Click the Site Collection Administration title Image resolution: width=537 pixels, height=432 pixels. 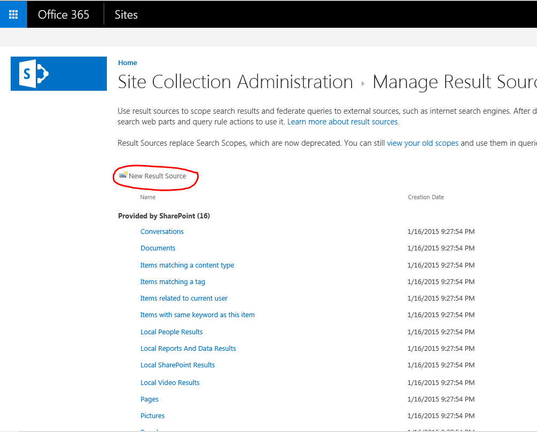coord(235,82)
